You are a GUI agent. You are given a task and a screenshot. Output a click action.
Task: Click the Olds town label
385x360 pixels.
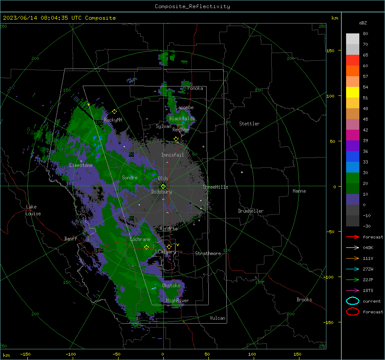point(163,179)
